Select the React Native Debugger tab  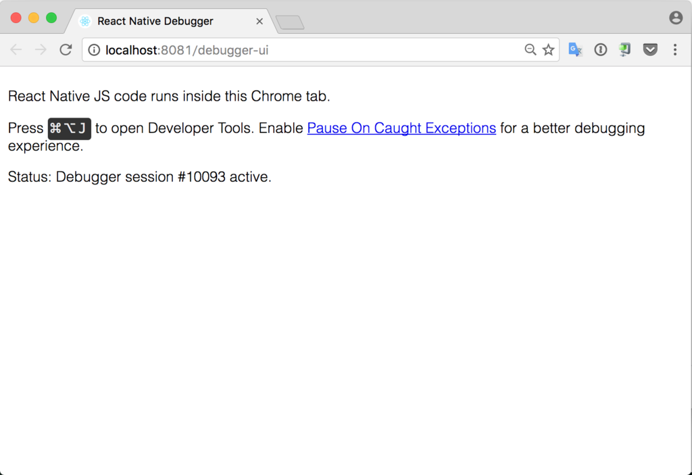172,21
